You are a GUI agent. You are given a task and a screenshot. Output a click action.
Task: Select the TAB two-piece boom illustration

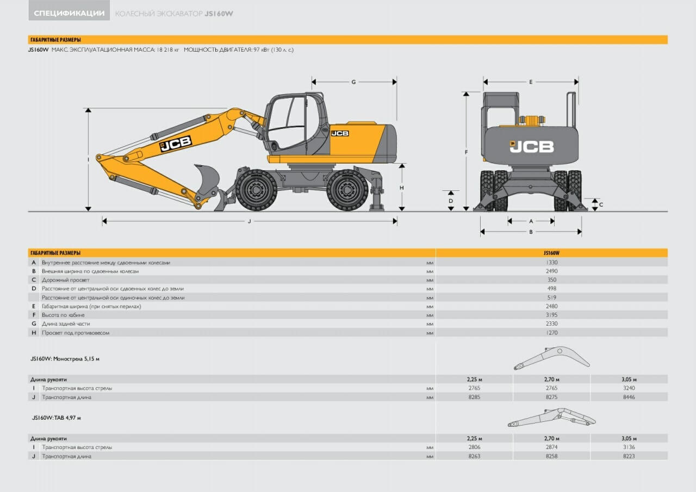click(x=552, y=418)
